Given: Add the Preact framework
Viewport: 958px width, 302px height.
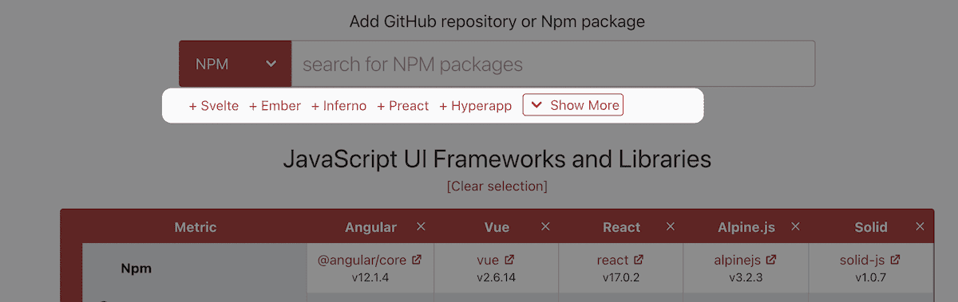Looking at the screenshot, I should (403, 105).
